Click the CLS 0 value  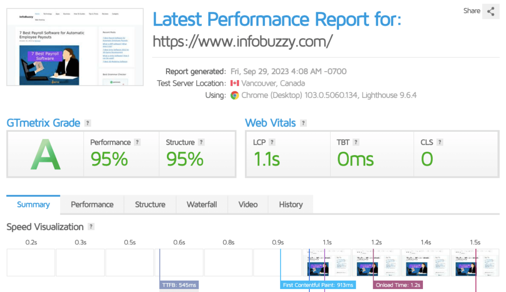coord(427,159)
